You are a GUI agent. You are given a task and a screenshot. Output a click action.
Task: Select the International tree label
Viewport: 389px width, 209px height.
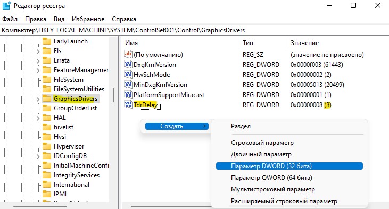pos(71,185)
